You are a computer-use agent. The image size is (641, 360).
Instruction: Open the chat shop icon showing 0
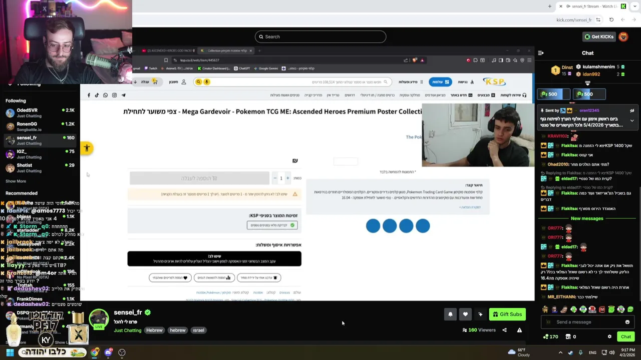tap(570, 336)
